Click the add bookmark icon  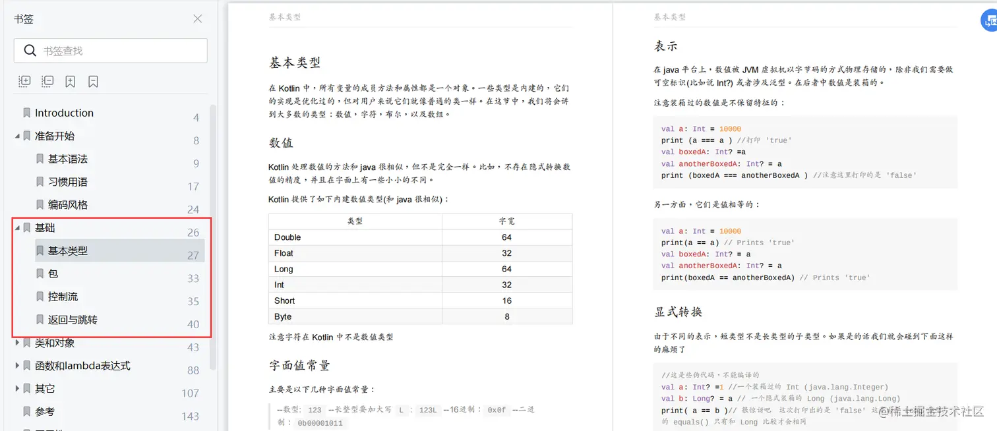[x=70, y=81]
